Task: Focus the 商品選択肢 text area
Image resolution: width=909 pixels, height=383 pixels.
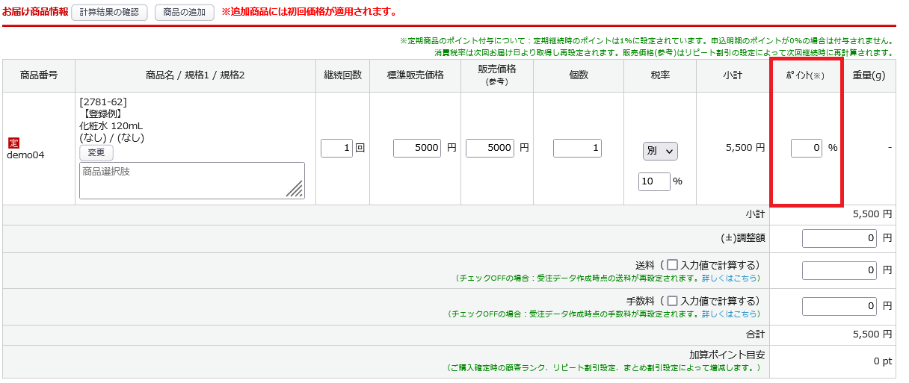Action: (x=192, y=181)
